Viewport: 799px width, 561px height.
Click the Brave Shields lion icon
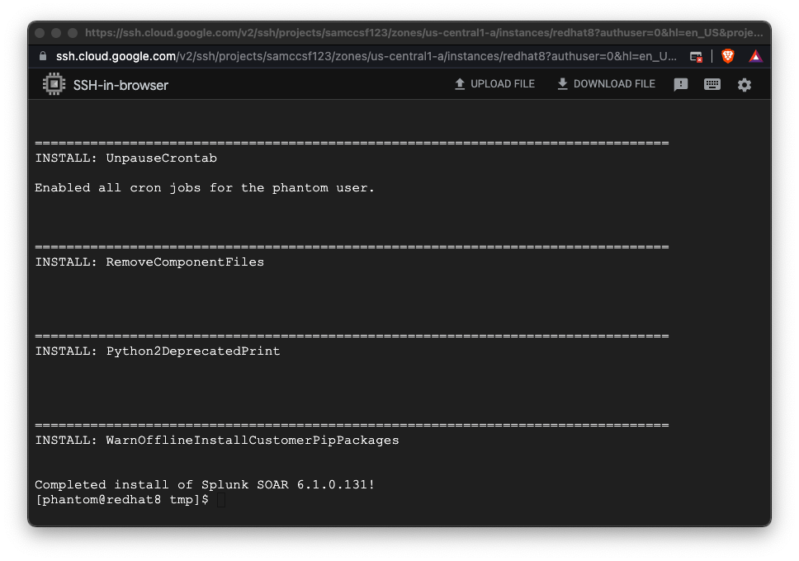(728, 56)
